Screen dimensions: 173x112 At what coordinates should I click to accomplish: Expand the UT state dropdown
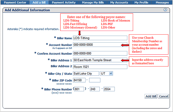[x=106, y=74]
